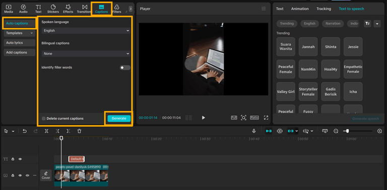Image resolution: width=387 pixels, height=190 pixels.
Task: Select the Default text clip
Action: [x=77, y=159]
